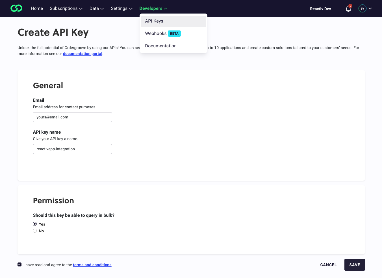
Task: Open Documentation from Developers menu
Action: pos(161,46)
